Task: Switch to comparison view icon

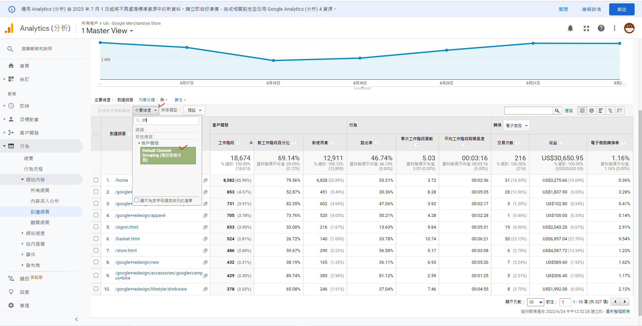Action: click(610, 111)
